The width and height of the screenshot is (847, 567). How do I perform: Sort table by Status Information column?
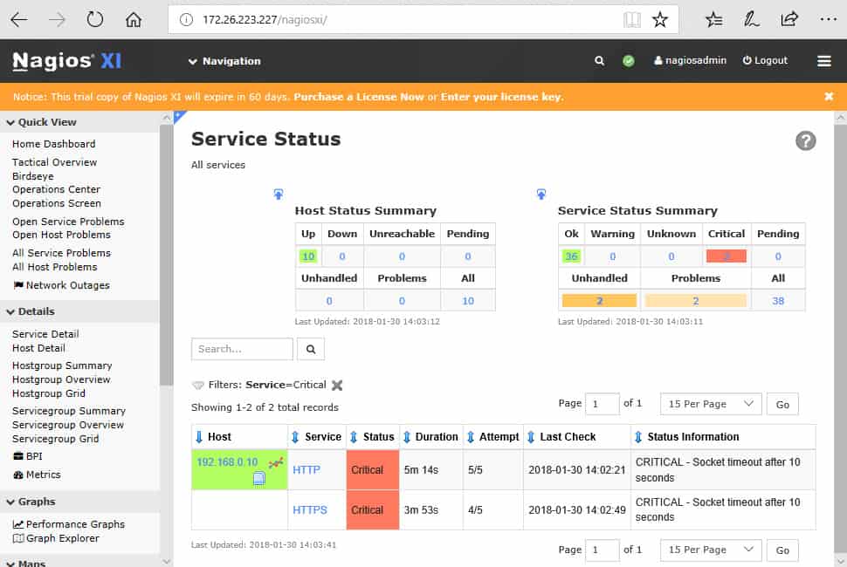(x=638, y=437)
